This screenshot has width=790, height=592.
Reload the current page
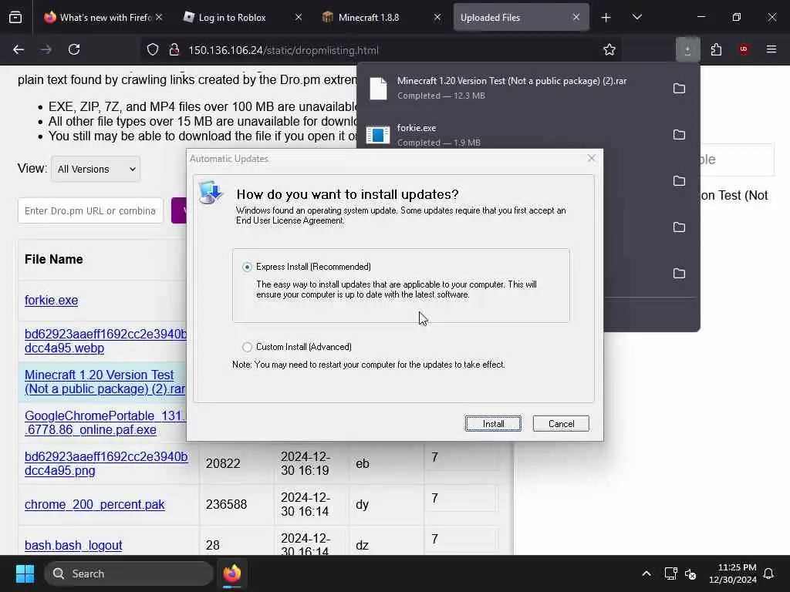[74, 49]
